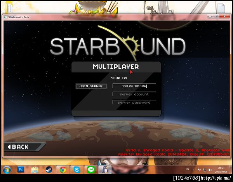Click the YOUR IP label
This screenshot has width=233, height=182.
click(119, 78)
